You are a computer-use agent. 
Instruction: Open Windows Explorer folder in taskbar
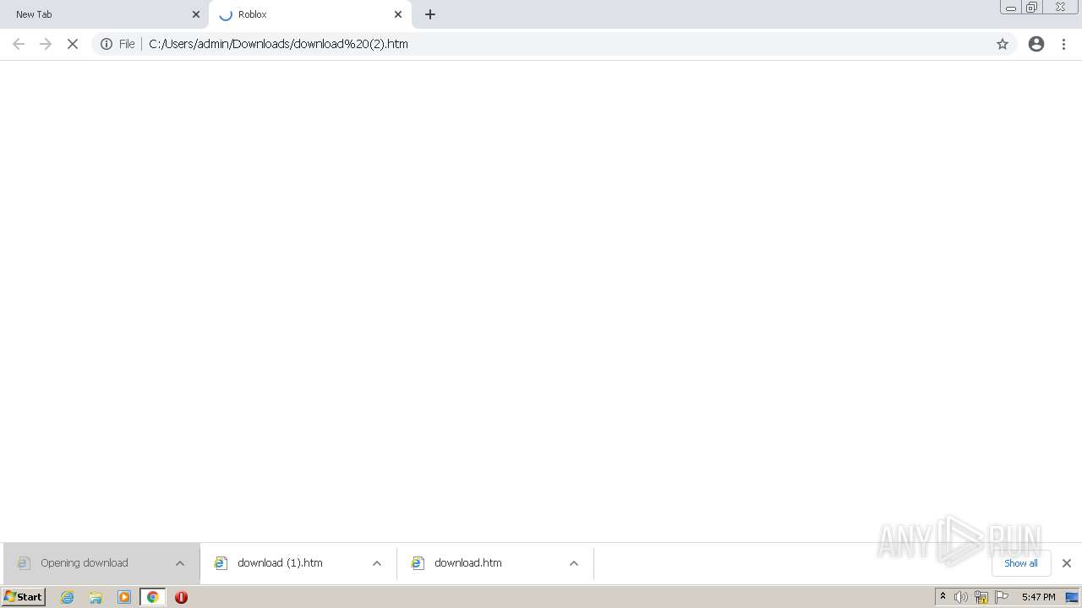click(x=96, y=597)
